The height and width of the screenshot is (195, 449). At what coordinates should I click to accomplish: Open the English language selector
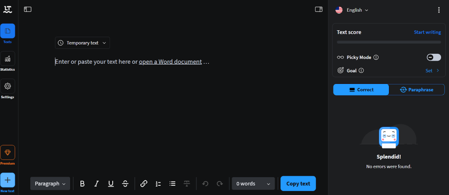pyautogui.click(x=352, y=10)
